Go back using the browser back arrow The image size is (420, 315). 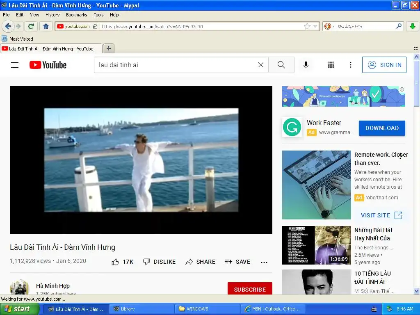(8, 26)
